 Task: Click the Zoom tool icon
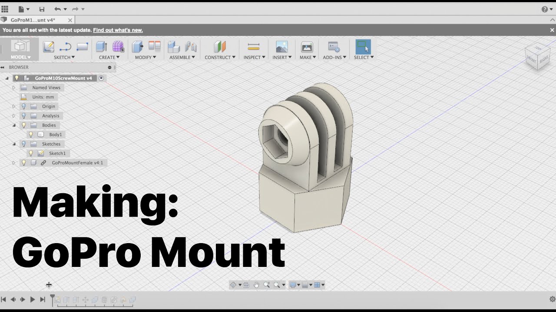tap(266, 285)
